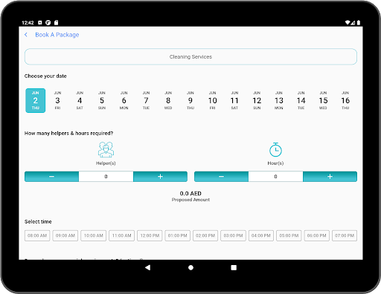
Task: Select 03:00 PM time slot
Action: [x=233, y=235]
